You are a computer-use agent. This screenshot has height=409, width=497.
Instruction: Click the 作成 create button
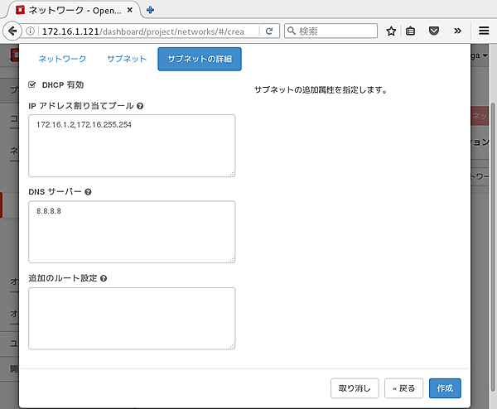445,388
